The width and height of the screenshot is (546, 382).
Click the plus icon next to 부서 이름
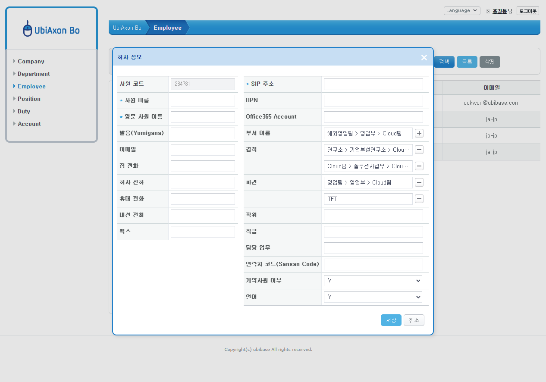click(419, 133)
